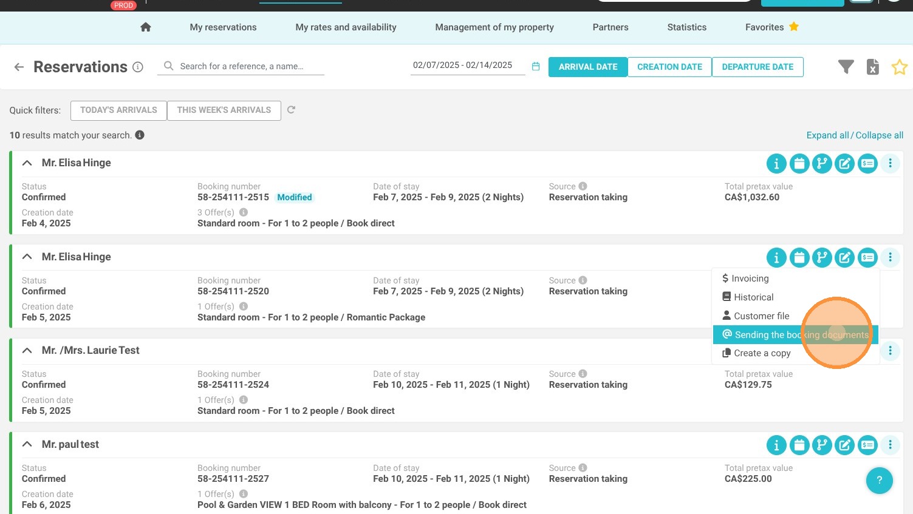Open info for booking 58-254111-2520

click(776, 257)
